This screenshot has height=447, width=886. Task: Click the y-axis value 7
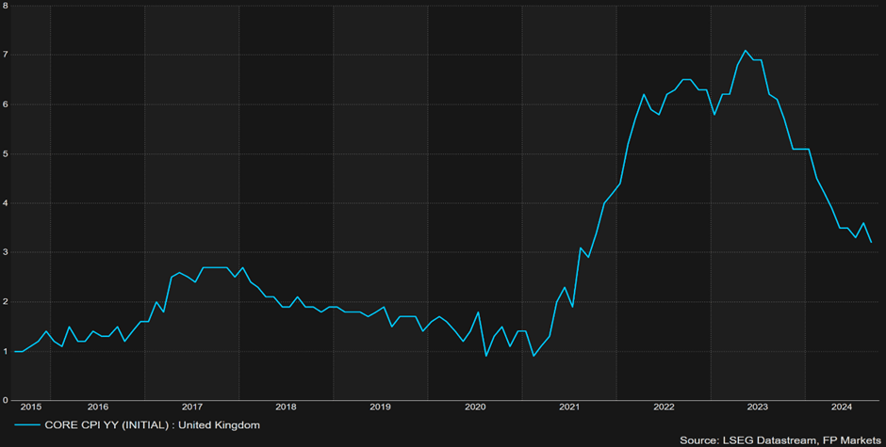[5, 55]
